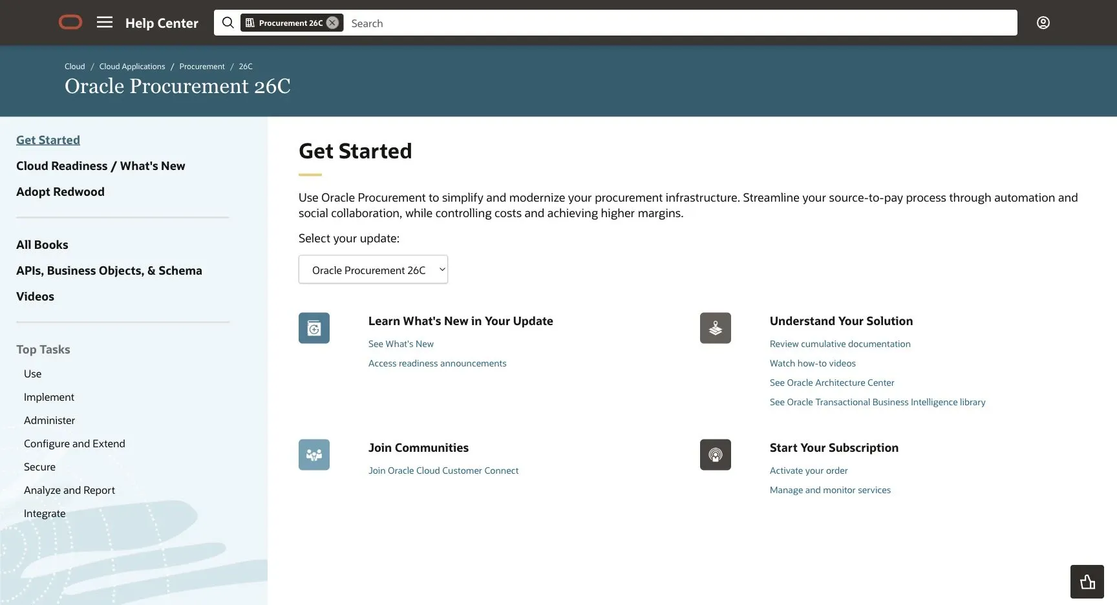Click the Oracle Procurement 26C page title

[x=178, y=86]
